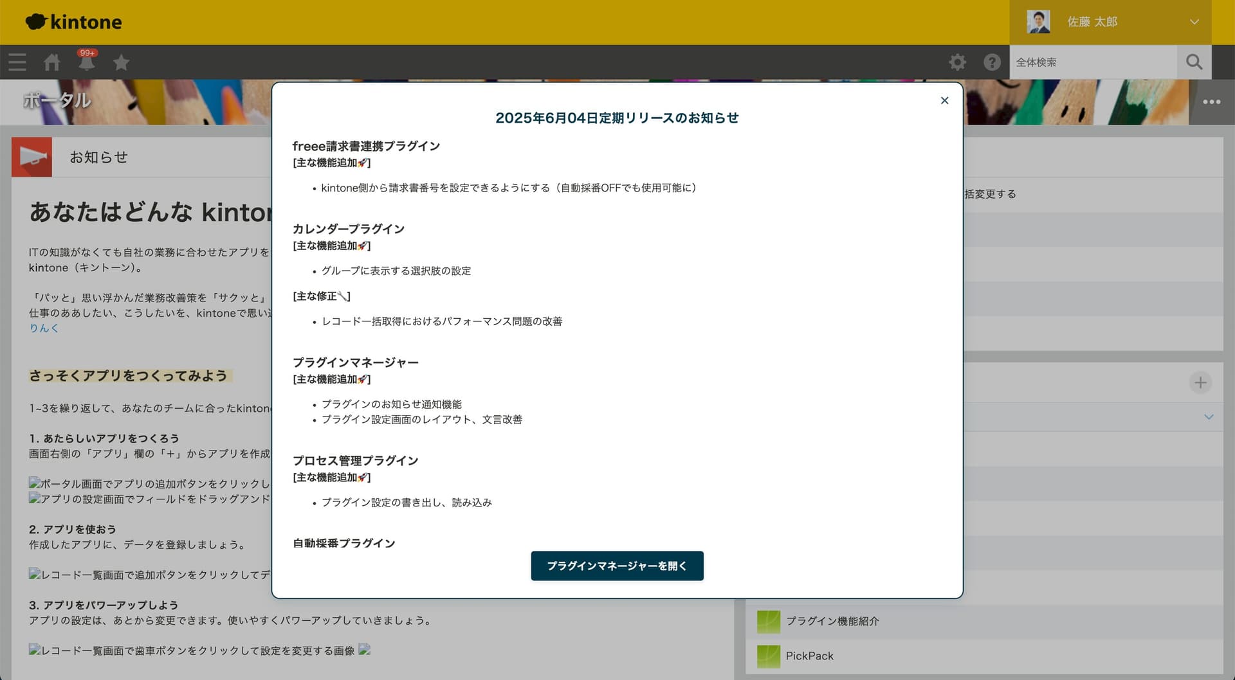Click the お知らせ panel title

[98, 157]
